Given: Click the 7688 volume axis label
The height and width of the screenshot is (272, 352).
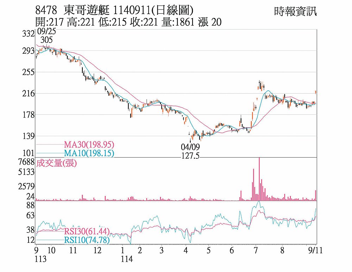Looking at the screenshot, I should pos(26,162).
